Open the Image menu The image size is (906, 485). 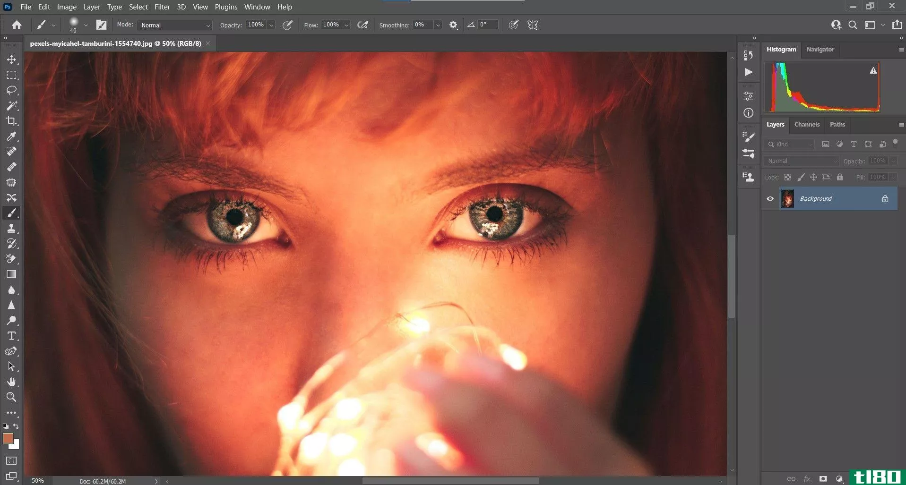(67, 7)
